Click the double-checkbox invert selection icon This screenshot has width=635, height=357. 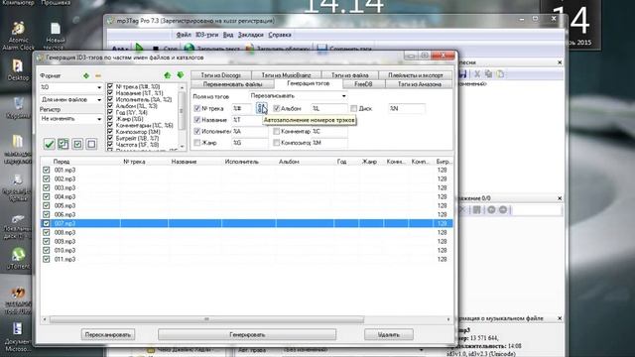coord(63,144)
